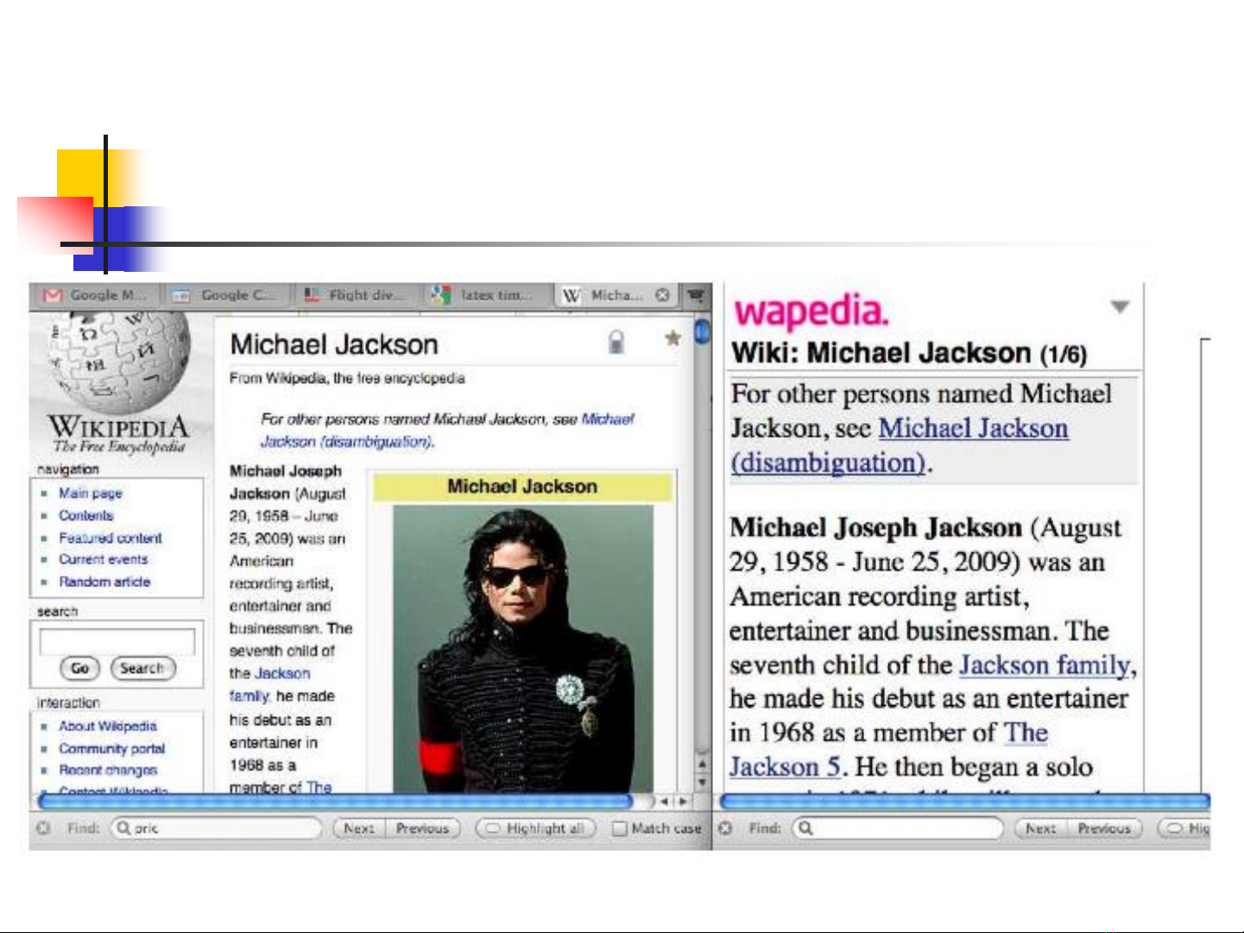Image resolution: width=1244 pixels, height=933 pixels.
Task: Switch to the Google Mail tab
Action: pos(94,295)
